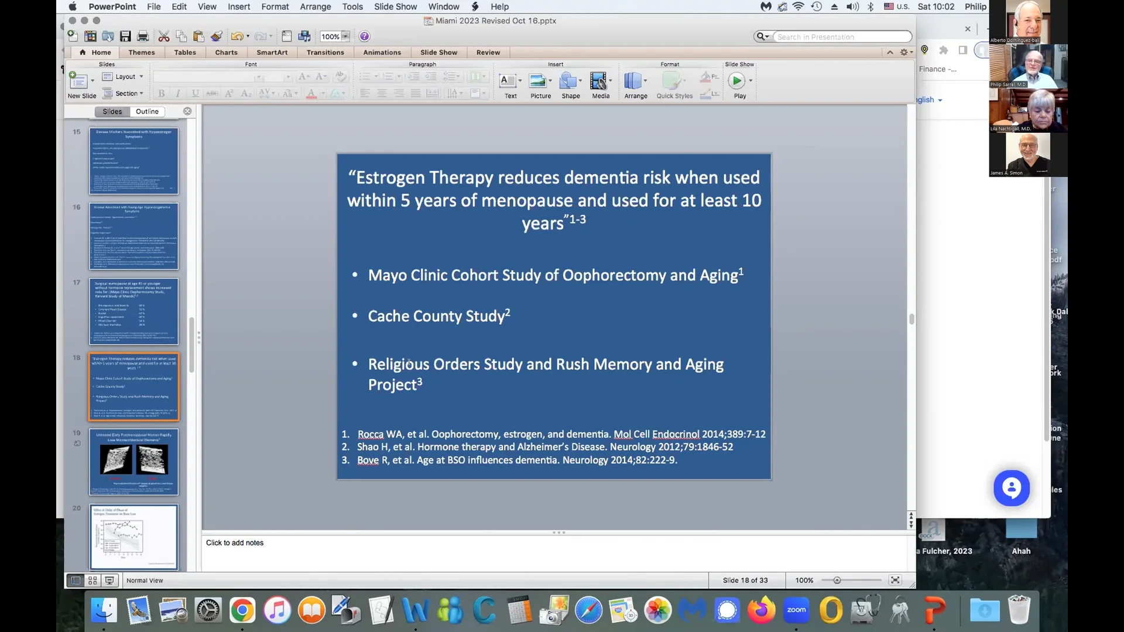Open the Tables ribbon tab

click(x=185, y=53)
